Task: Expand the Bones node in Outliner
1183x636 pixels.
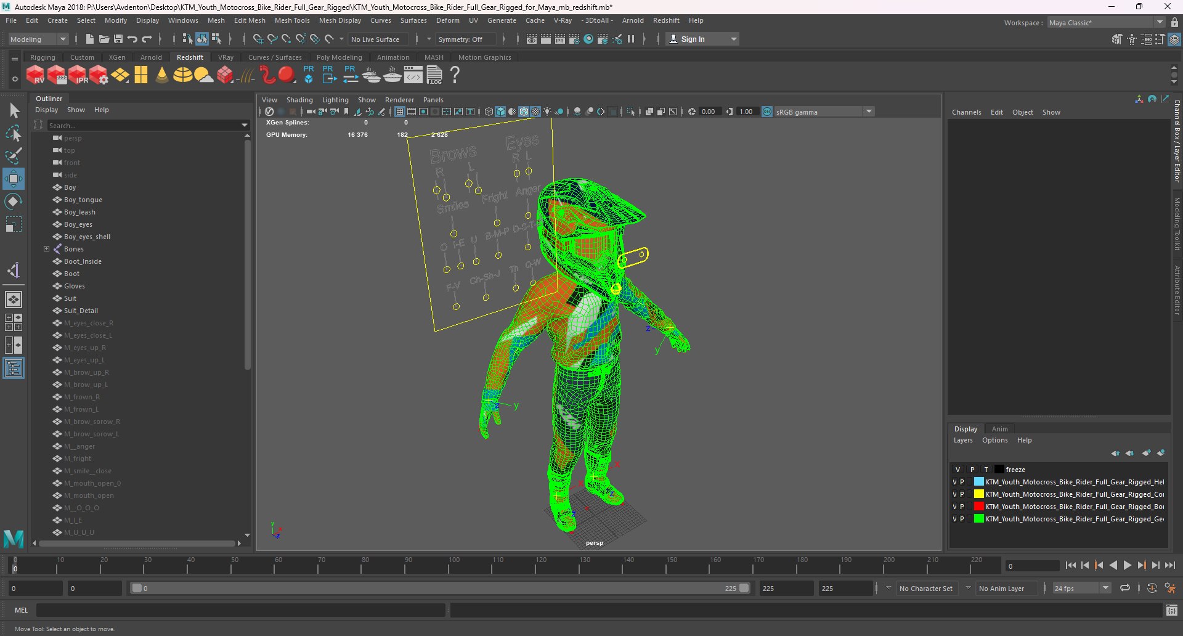Action: point(46,249)
